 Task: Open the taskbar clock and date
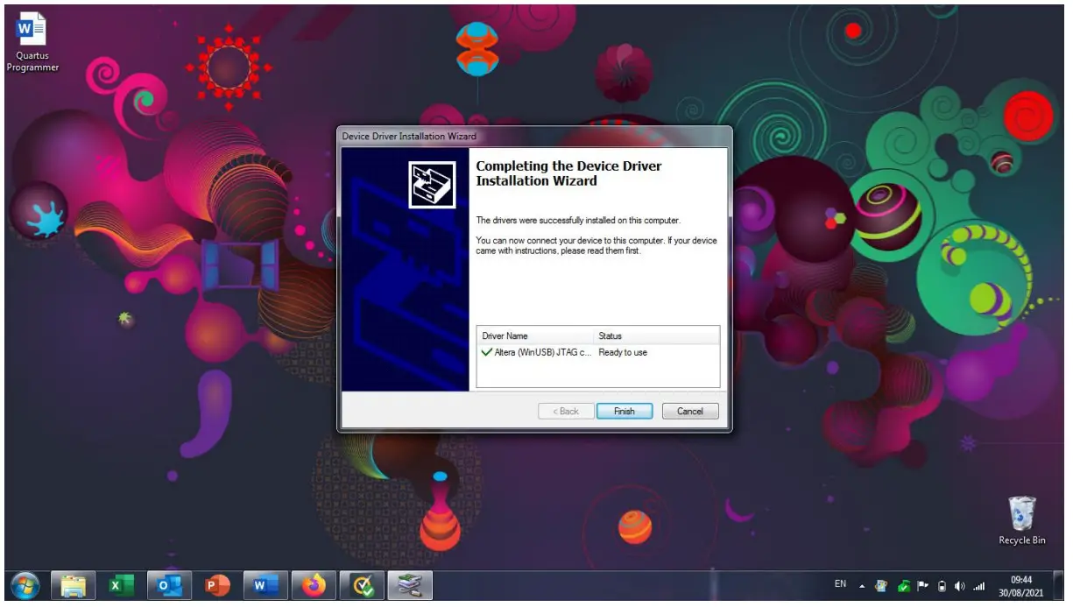[1021, 585]
